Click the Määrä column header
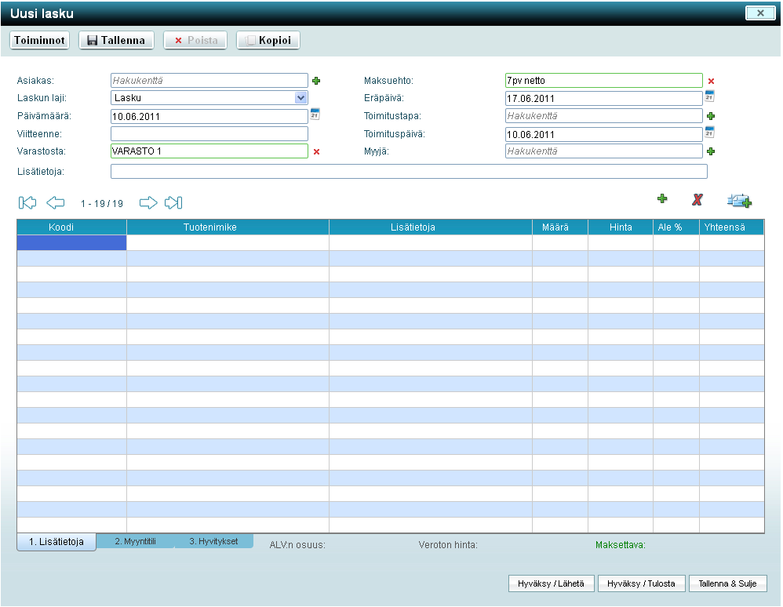The width and height of the screenshot is (783, 607). click(x=559, y=227)
